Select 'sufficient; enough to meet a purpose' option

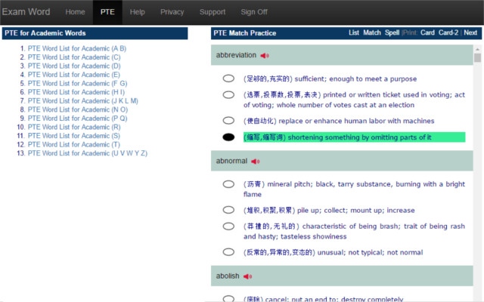(x=228, y=79)
